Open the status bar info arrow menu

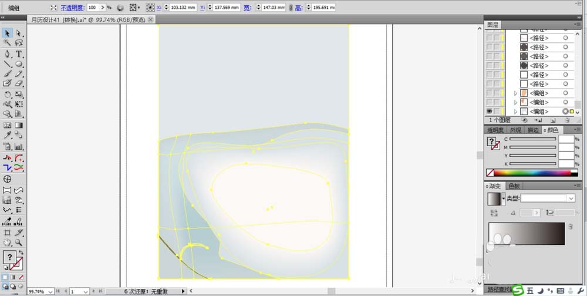pyautogui.click(x=183, y=291)
